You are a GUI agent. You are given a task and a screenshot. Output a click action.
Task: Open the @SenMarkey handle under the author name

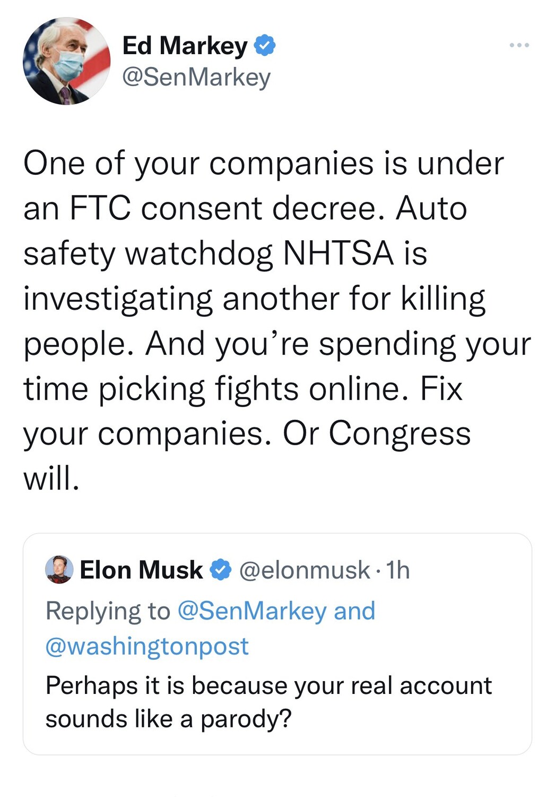point(196,78)
